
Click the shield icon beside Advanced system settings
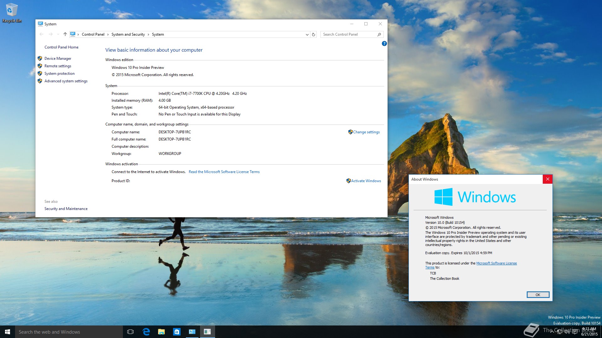click(x=40, y=81)
